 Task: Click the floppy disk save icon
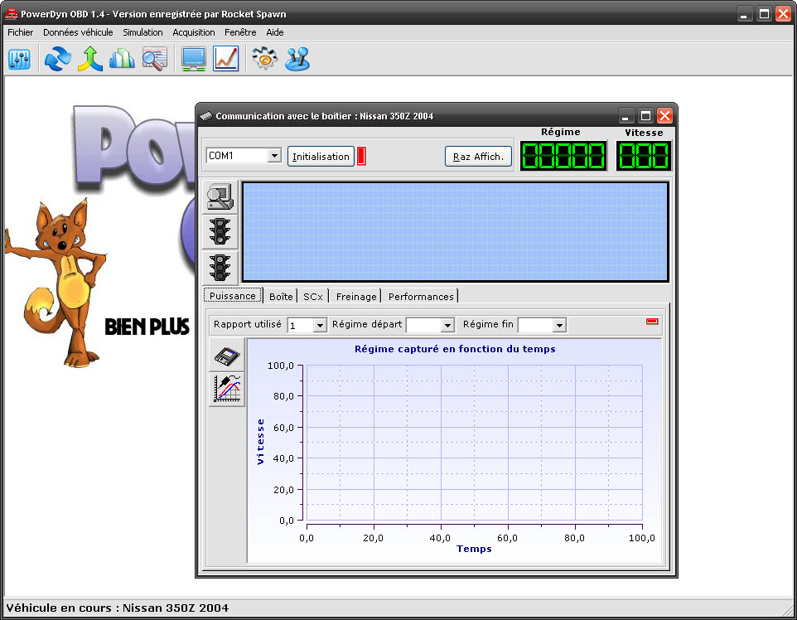click(x=226, y=356)
